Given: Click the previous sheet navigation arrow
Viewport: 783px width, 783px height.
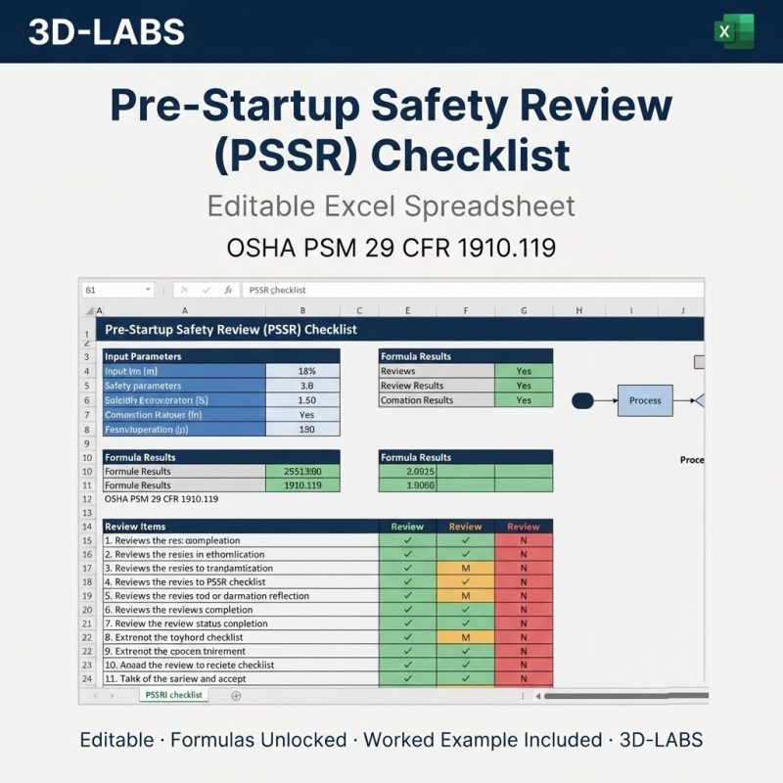Looking at the screenshot, I should (95, 696).
